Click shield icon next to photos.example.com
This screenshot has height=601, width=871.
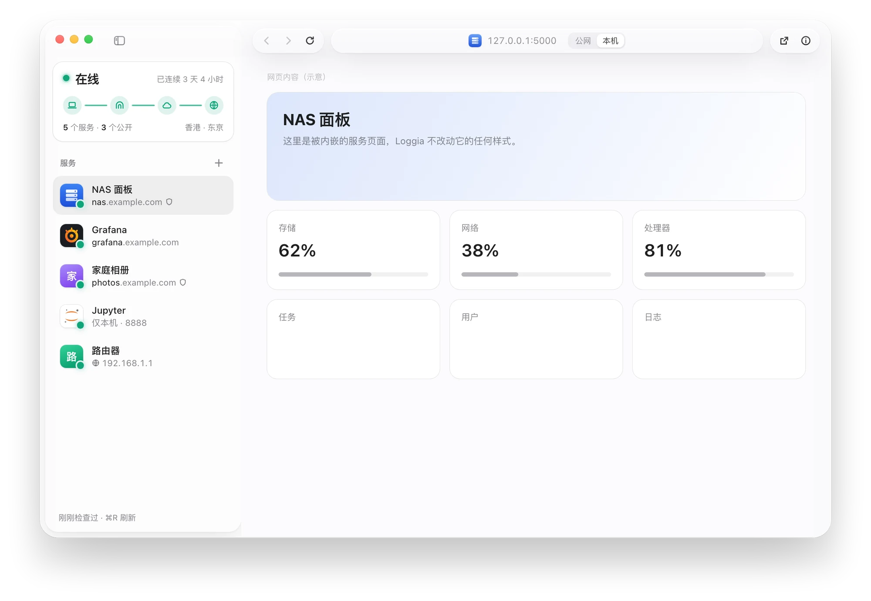tap(183, 282)
